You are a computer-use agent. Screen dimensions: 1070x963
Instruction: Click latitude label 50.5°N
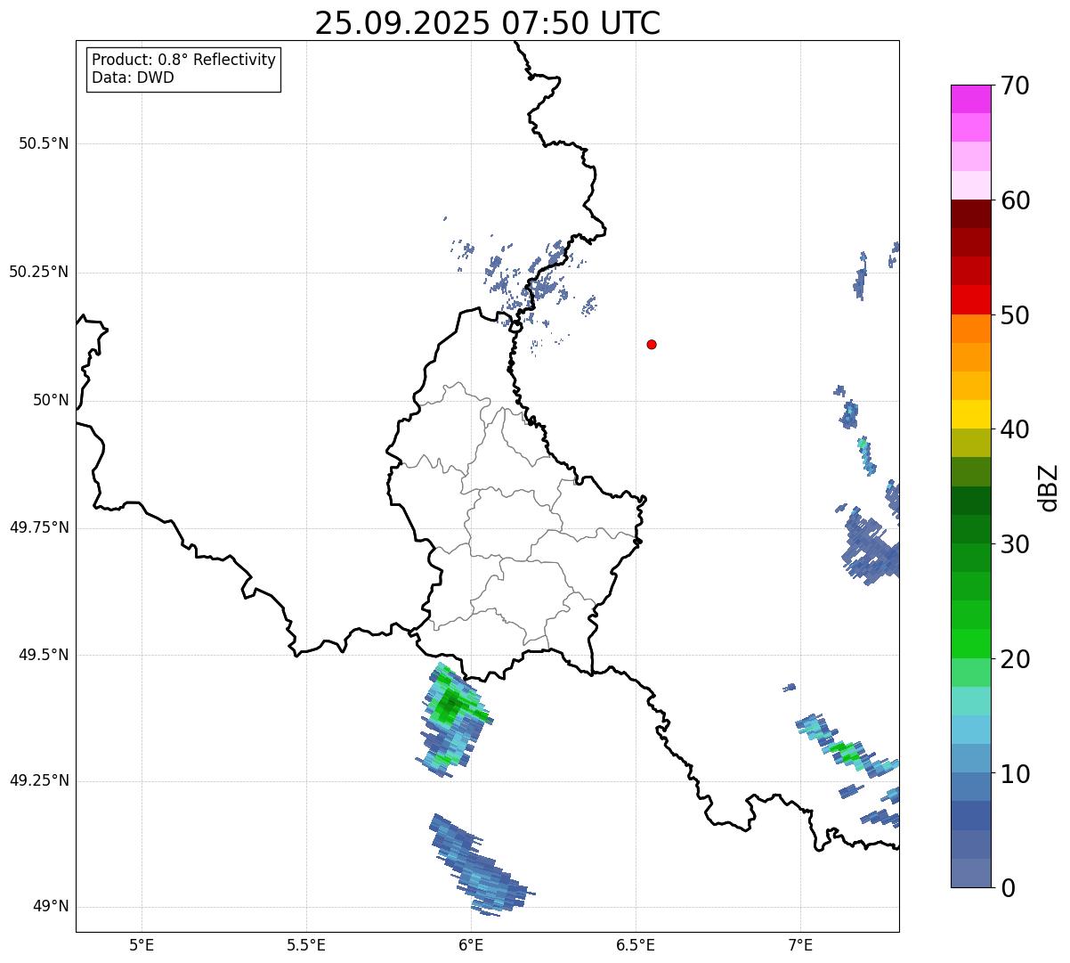click(44, 143)
